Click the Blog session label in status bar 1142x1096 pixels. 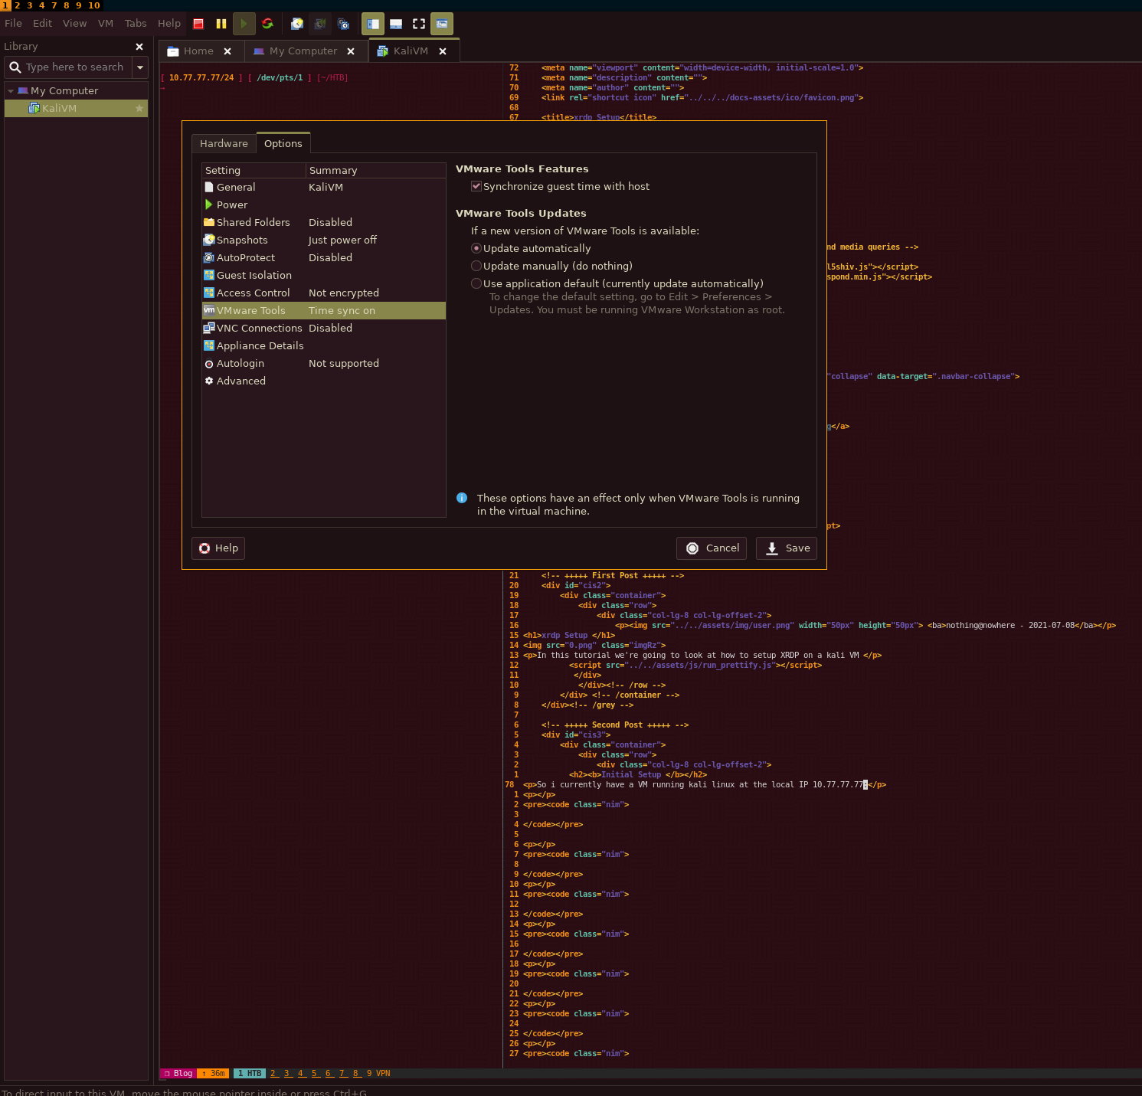[178, 1074]
